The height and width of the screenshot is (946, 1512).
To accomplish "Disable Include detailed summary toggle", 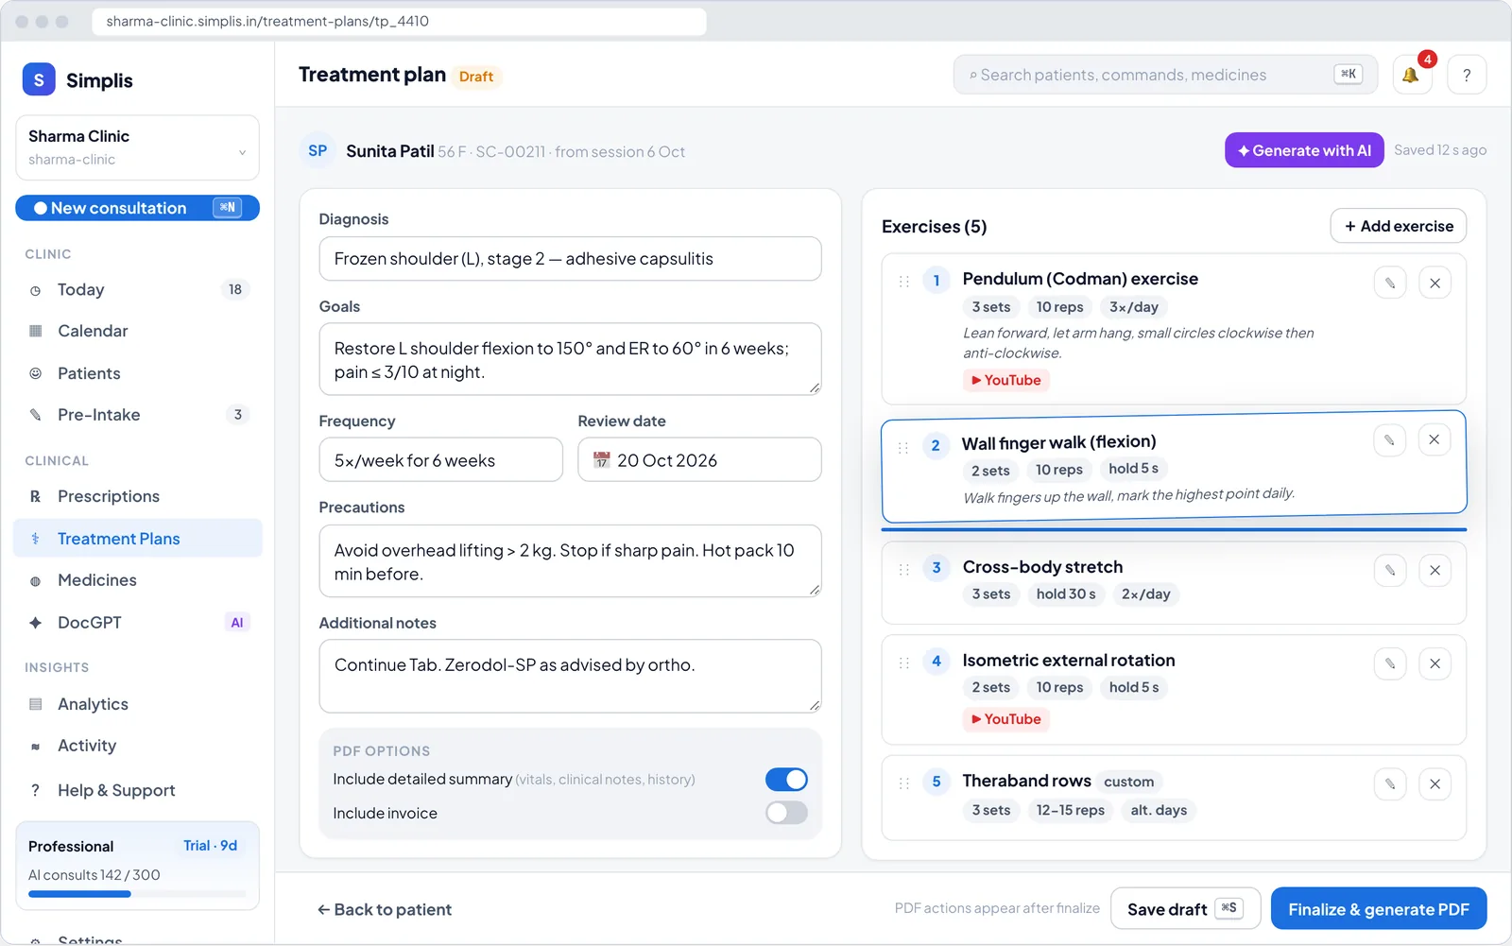I will [786, 779].
